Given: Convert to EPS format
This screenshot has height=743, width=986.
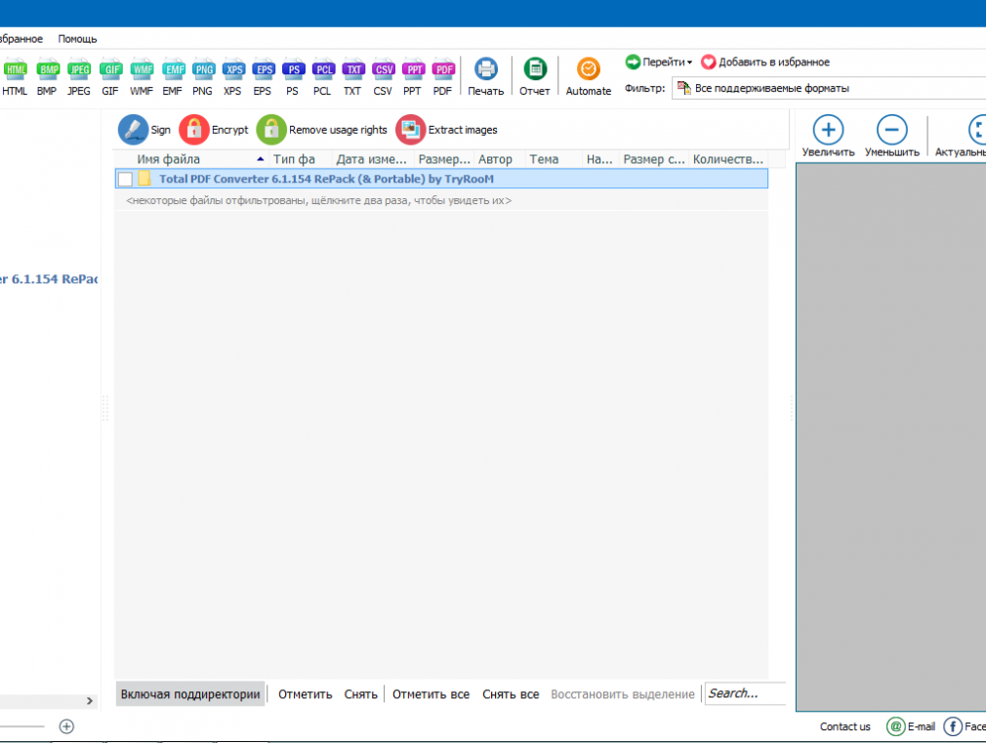Looking at the screenshot, I should point(263,77).
